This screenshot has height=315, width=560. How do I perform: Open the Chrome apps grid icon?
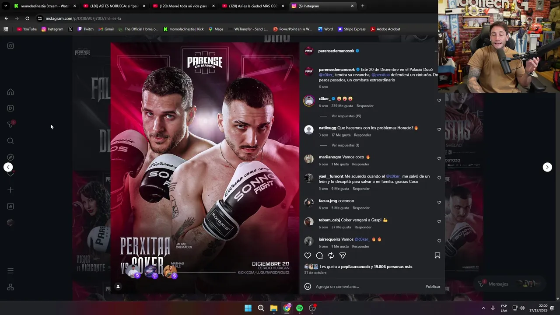tap(6, 29)
